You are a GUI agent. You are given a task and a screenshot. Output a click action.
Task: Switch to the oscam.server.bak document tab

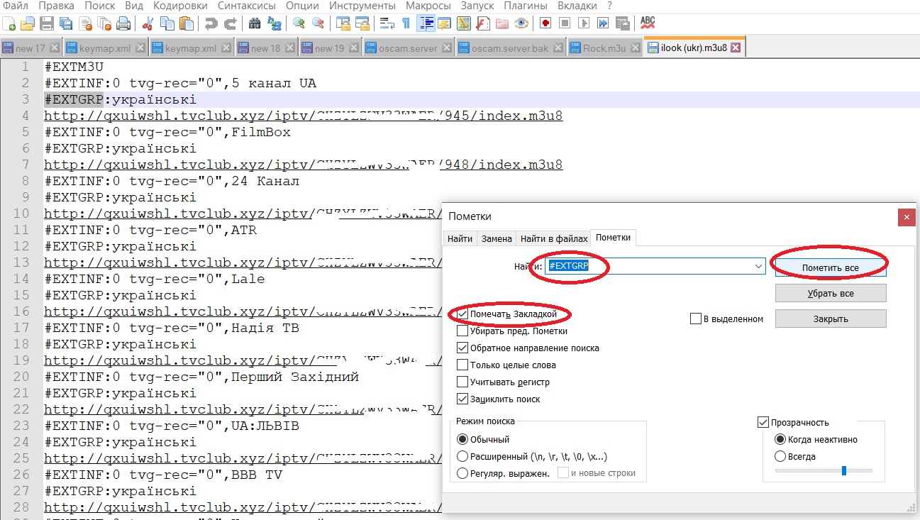pyautogui.click(x=510, y=48)
